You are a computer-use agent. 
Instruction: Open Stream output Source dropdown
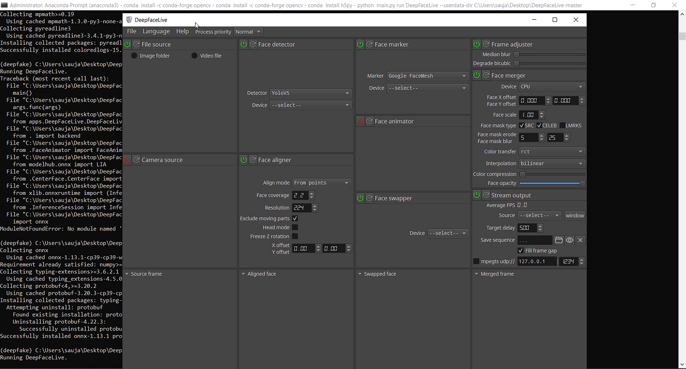coord(539,215)
